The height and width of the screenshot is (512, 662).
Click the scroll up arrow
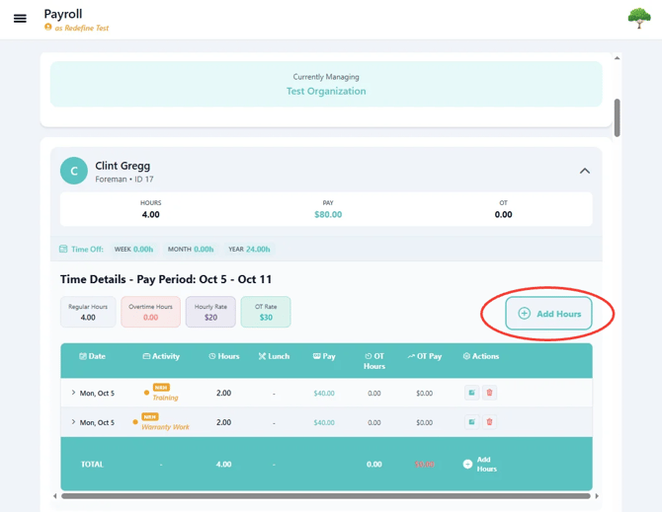click(x=617, y=58)
